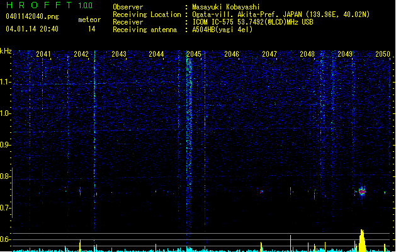Click the 2046 time marker
396x252 pixels.
pyautogui.click(x=232, y=54)
